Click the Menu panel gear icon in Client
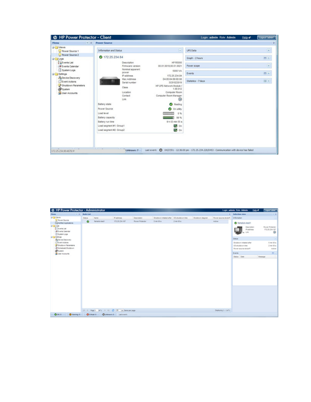Screen dimensions: 311x402 point(91,43)
